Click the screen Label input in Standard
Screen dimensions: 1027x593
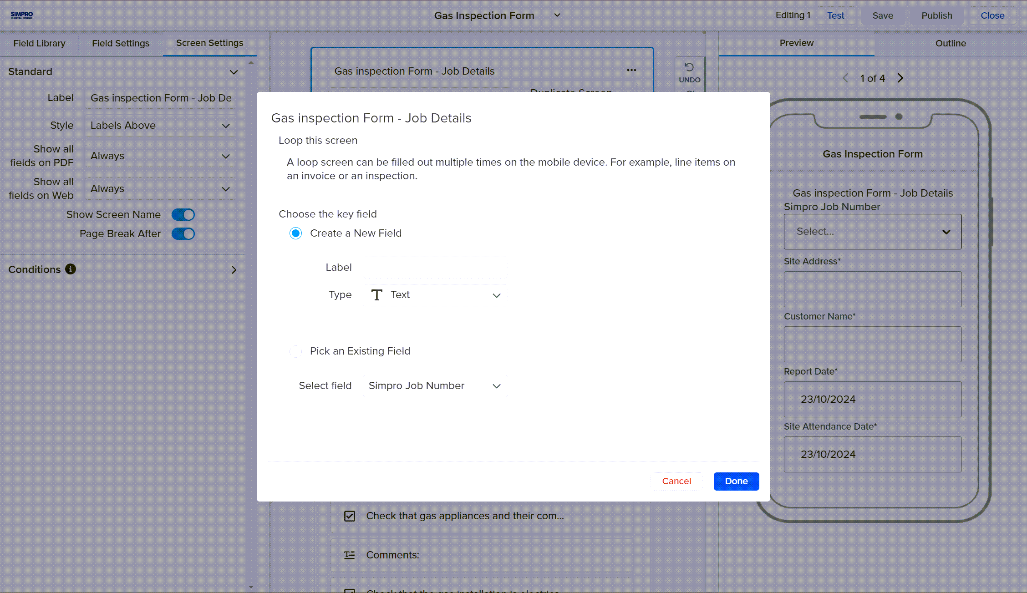[161, 98]
